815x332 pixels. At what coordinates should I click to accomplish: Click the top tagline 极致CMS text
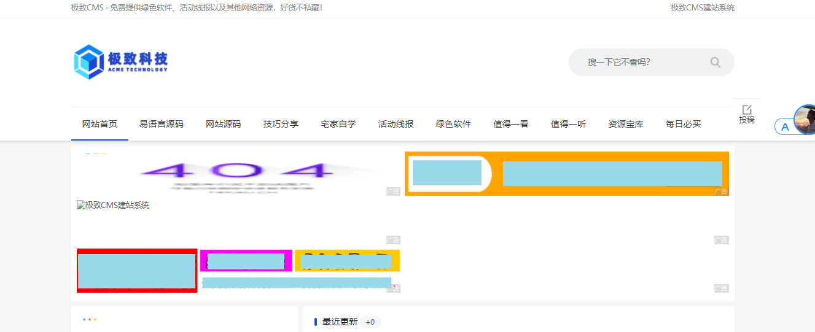[197, 7]
